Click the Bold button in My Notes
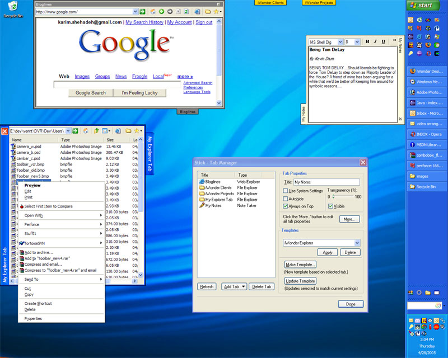448x358 pixels. tap(367, 42)
